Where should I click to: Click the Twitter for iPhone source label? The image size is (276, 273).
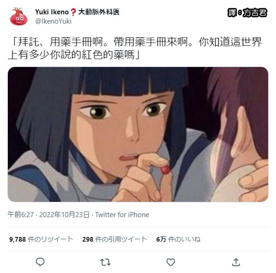[x=122, y=215]
